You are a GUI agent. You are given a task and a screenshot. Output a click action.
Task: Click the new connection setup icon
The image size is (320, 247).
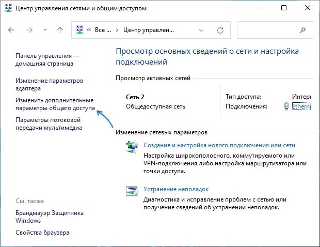[x=132, y=147]
